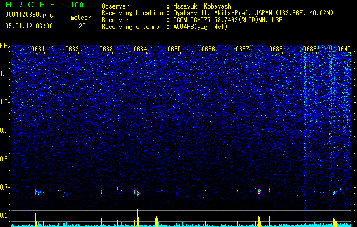Screen dimensions: 357x227
Task: Click the 1.1 kHz axis label
Action: point(5,74)
